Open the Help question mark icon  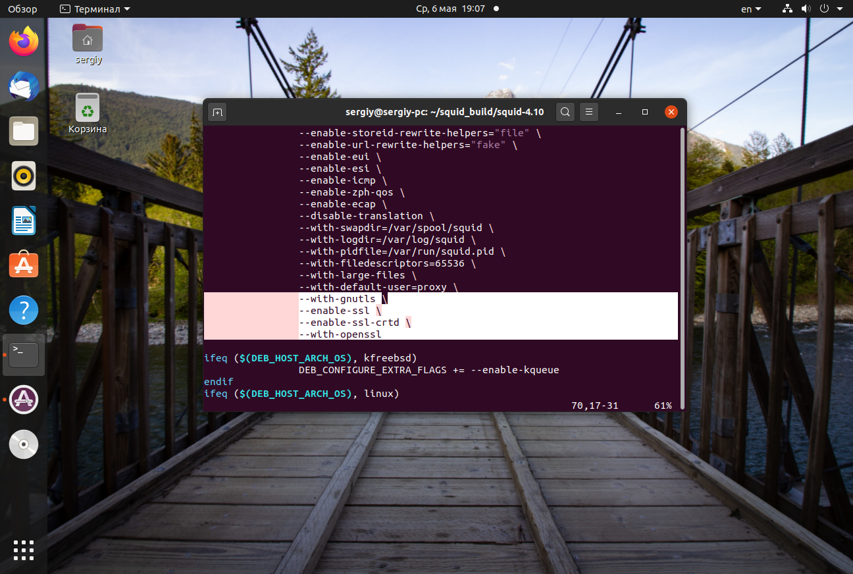[24, 310]
